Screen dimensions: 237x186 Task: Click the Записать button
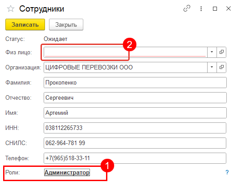coord(25,24)
